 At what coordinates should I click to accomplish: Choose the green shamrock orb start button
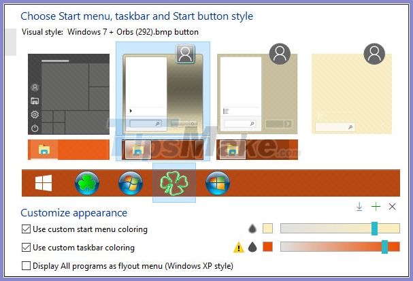[x=87, y=183]
